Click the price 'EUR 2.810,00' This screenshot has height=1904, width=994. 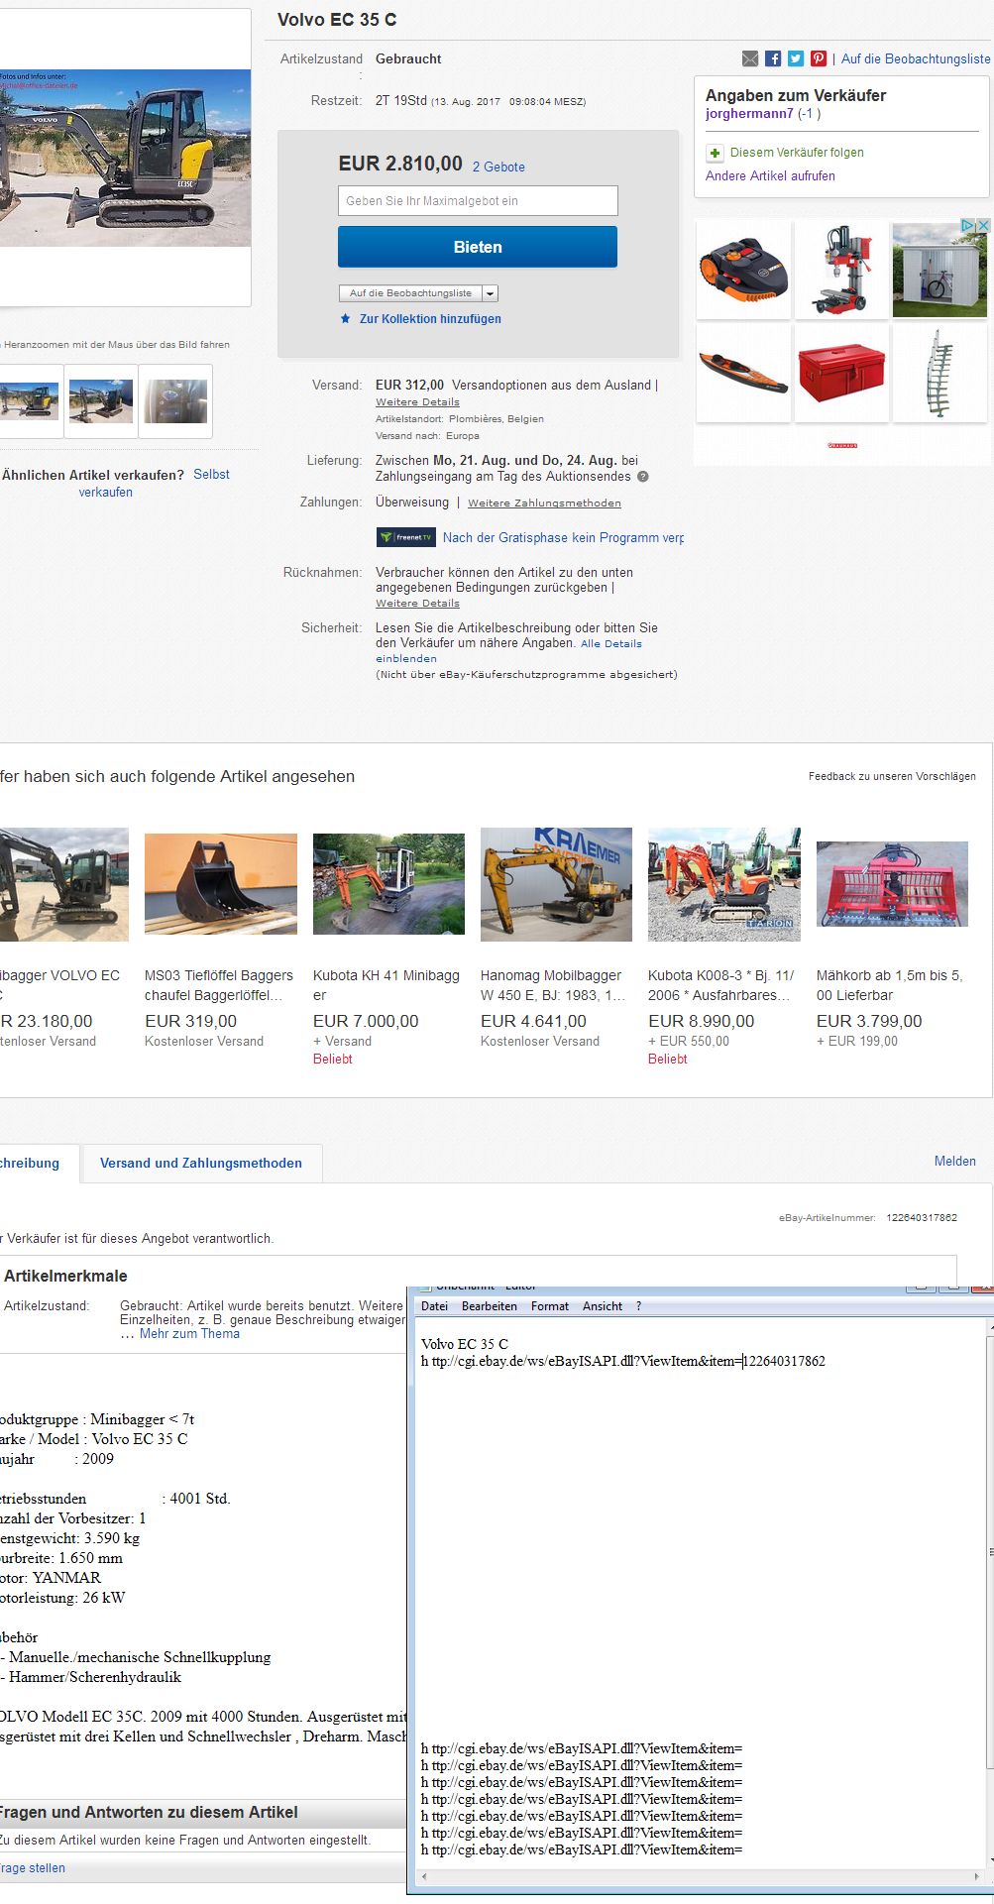[x=400, y=164]
